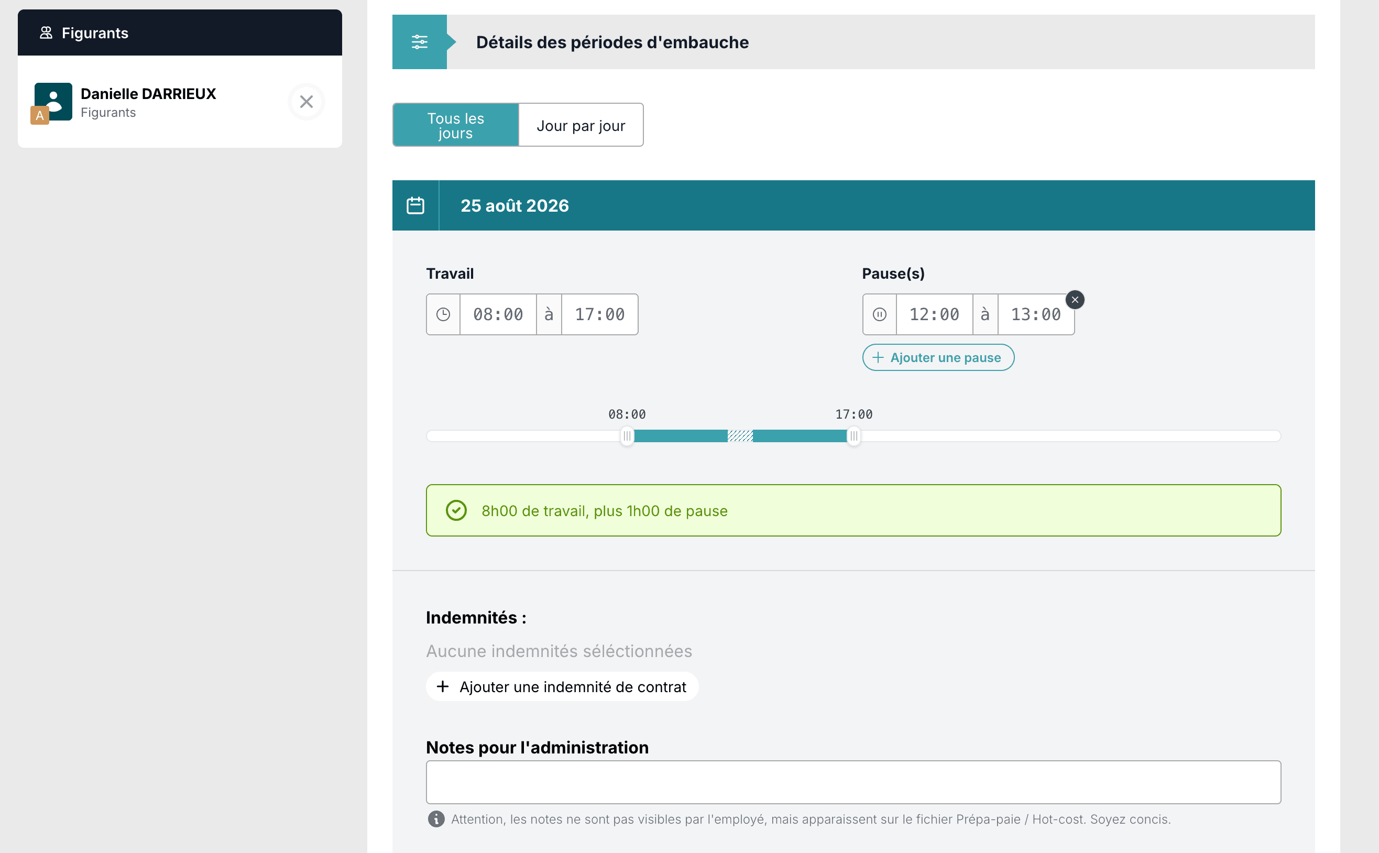Click the green check icon in the summary
This screenshot has height=853, width=1379.
[456, 510]
